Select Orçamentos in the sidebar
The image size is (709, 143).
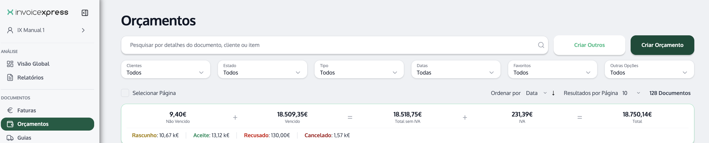48,124
